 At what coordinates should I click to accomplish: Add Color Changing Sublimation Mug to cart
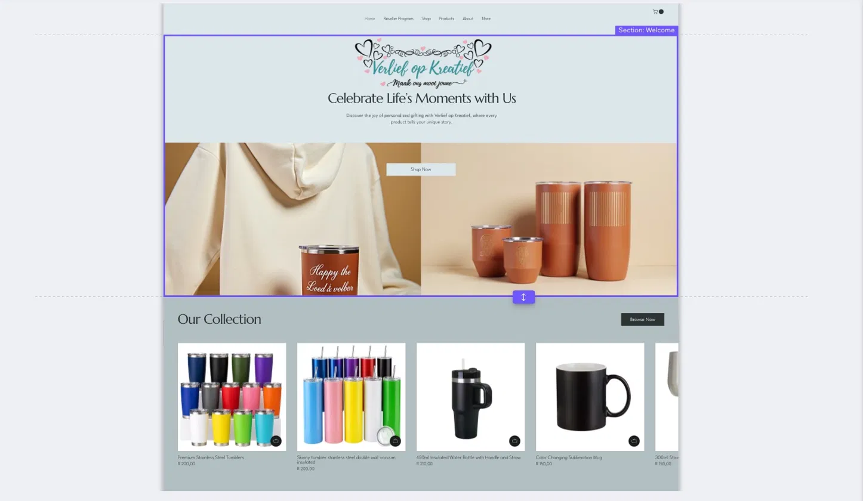[634, 441]
